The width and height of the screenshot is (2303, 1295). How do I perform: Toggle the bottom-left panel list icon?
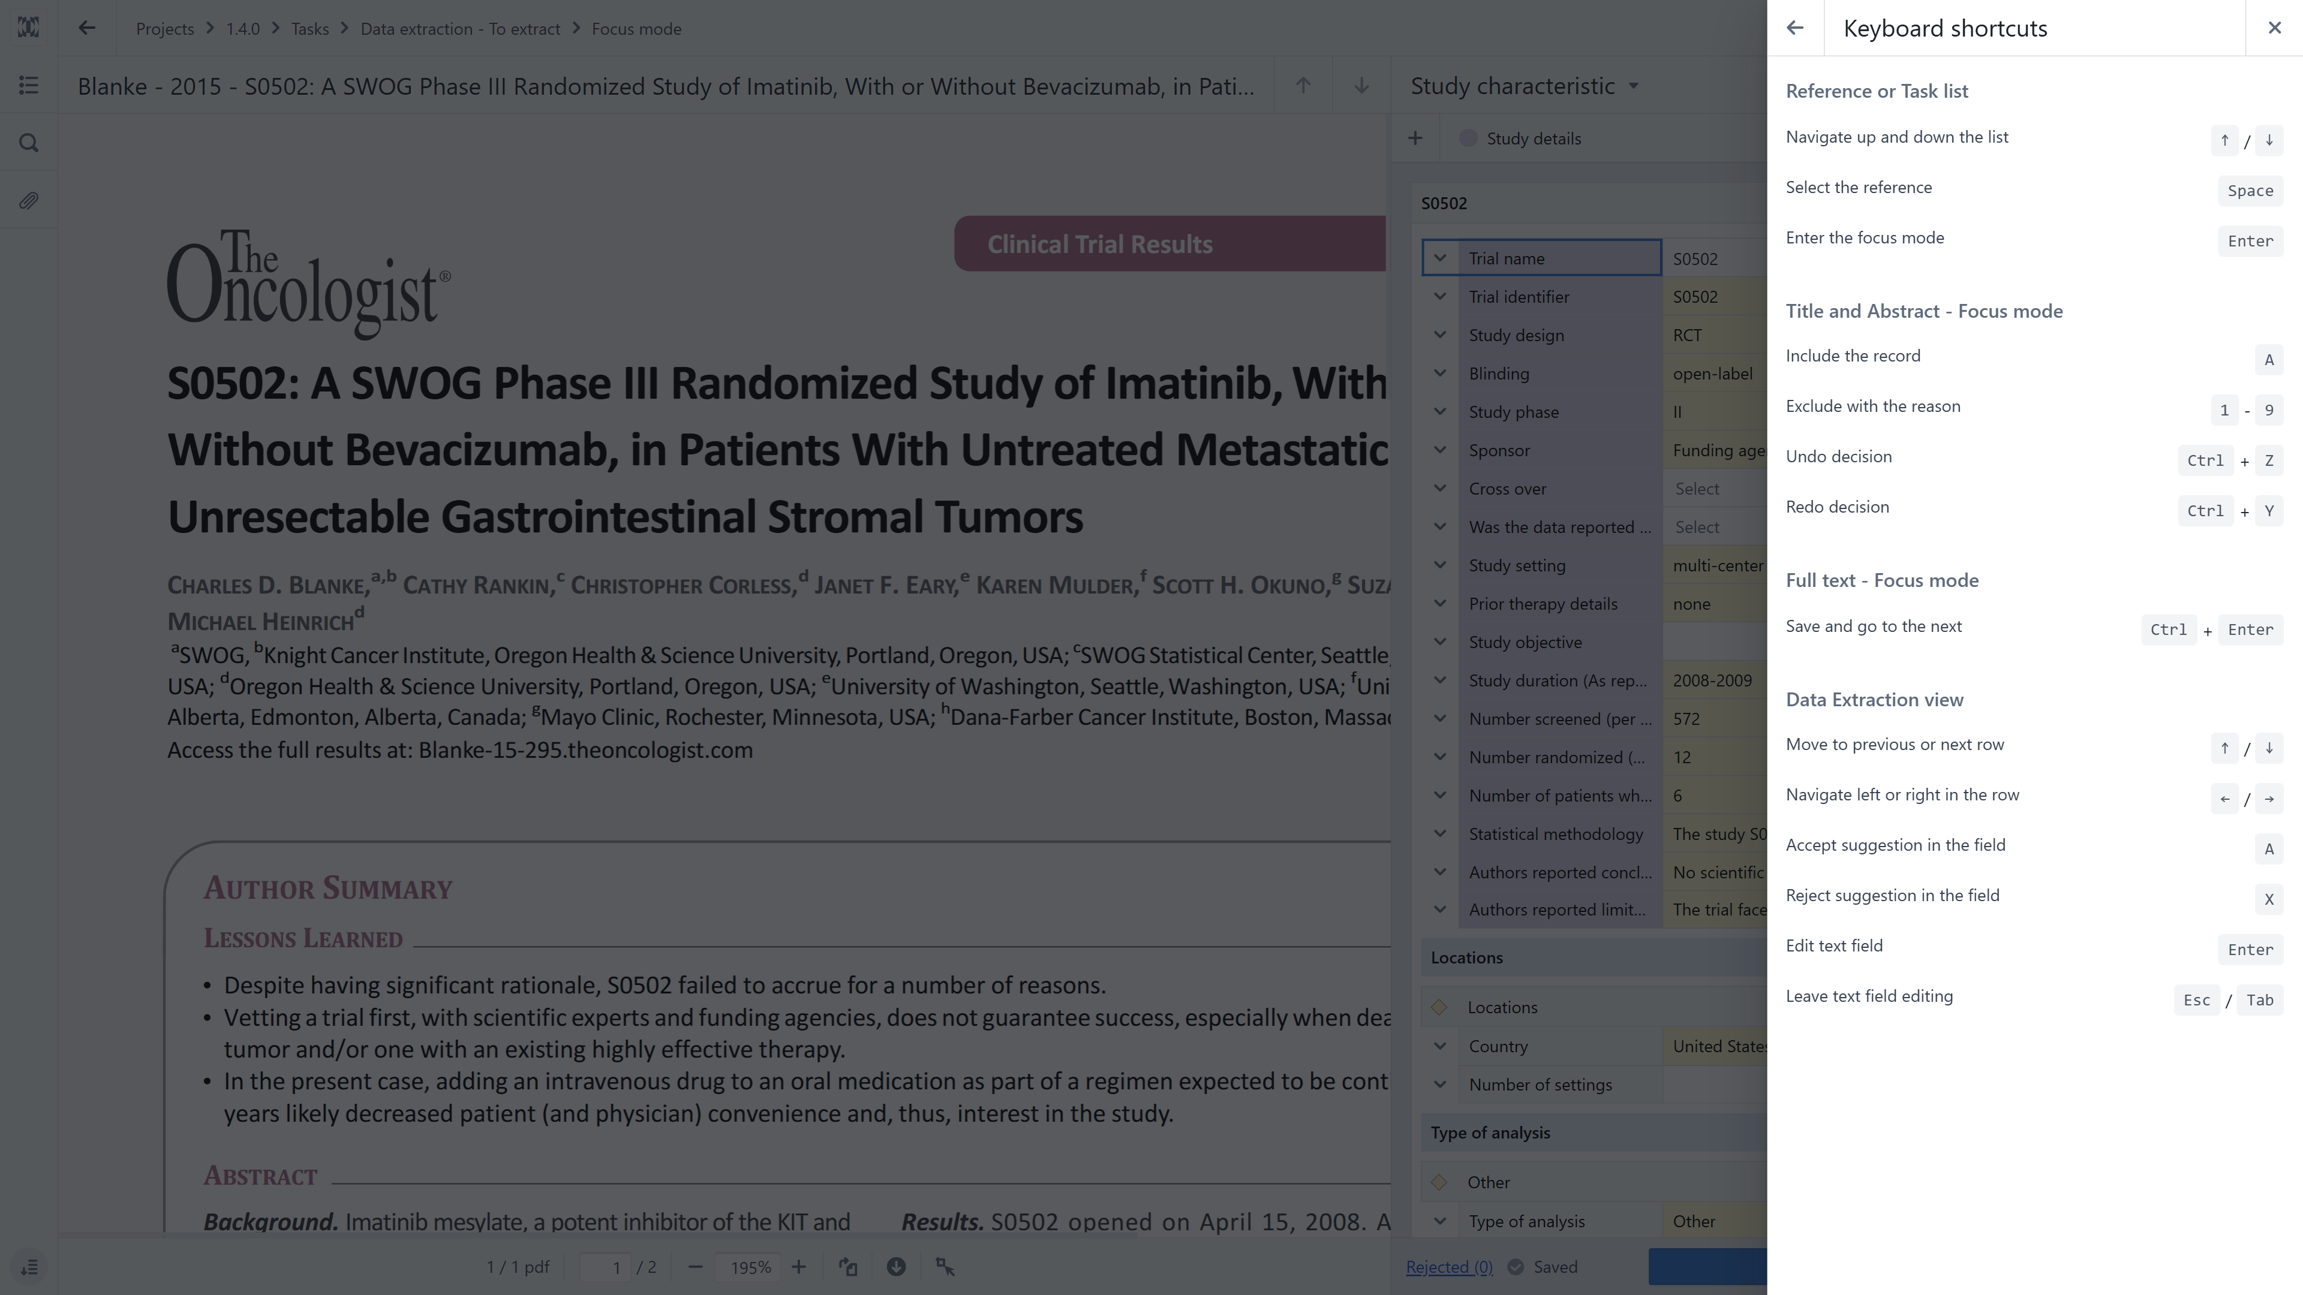click(x=29, y=1267)
